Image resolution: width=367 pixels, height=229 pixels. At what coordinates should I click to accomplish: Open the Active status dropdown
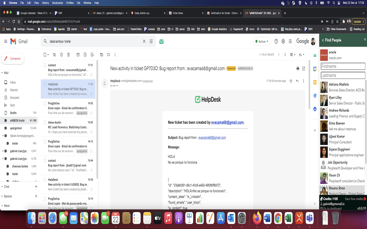(262, 42)
